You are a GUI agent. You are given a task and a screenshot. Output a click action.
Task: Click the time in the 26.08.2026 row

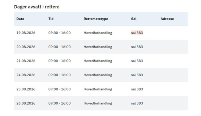click(59, 103)
